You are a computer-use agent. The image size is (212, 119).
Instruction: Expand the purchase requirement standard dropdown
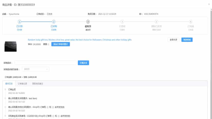click(x=36, y=69)
